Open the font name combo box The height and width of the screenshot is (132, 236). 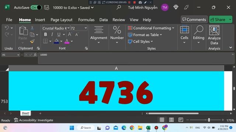point(56,28)
